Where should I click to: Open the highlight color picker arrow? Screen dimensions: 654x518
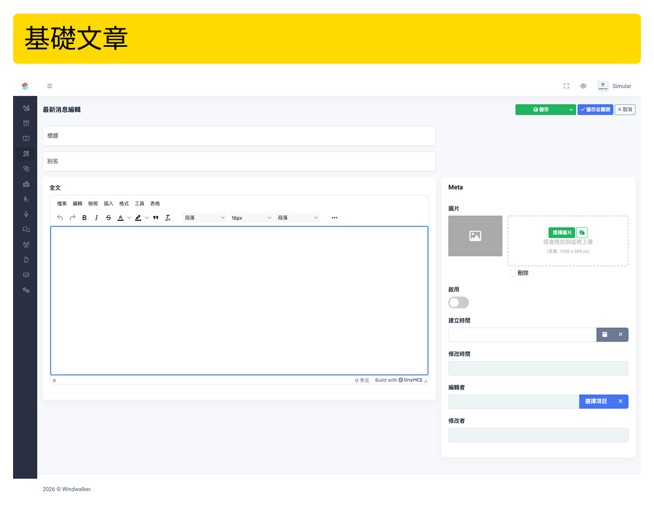pyautogui.click(x=146, y=218)
